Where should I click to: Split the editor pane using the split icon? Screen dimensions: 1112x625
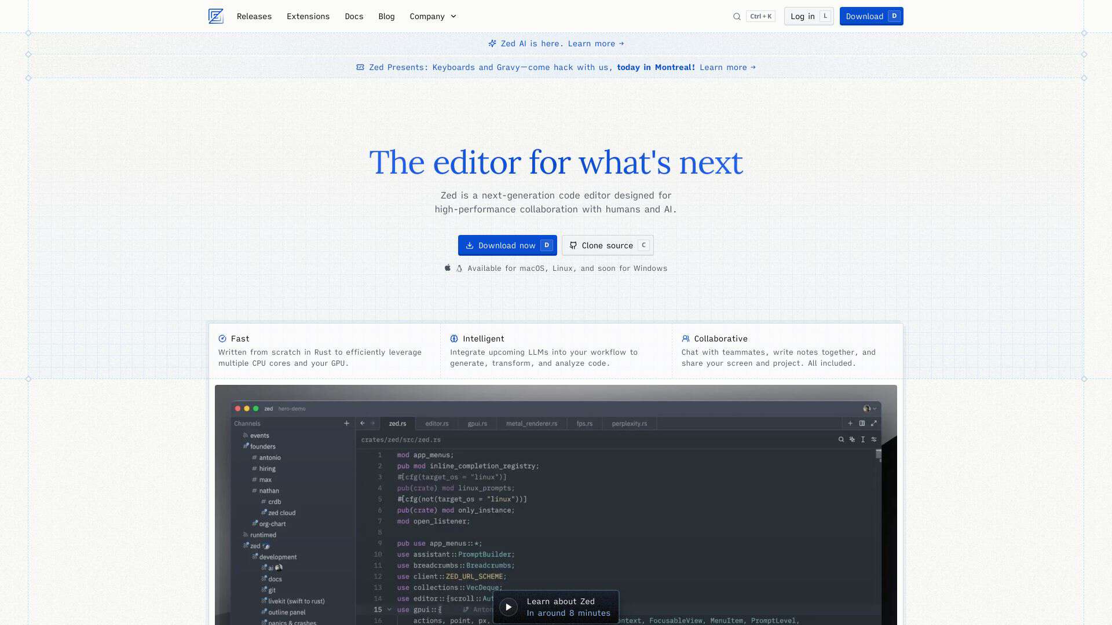tap(863, 424)
